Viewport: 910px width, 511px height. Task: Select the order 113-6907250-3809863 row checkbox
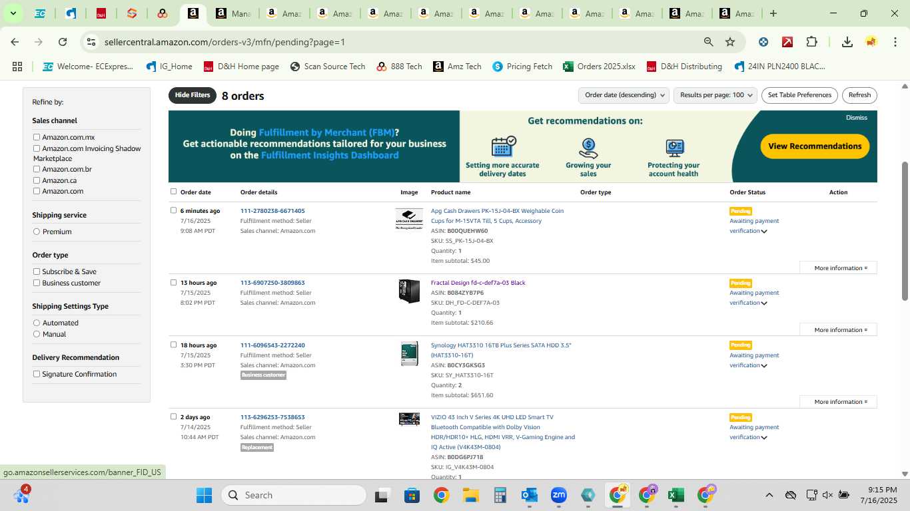tap(174, 282)
